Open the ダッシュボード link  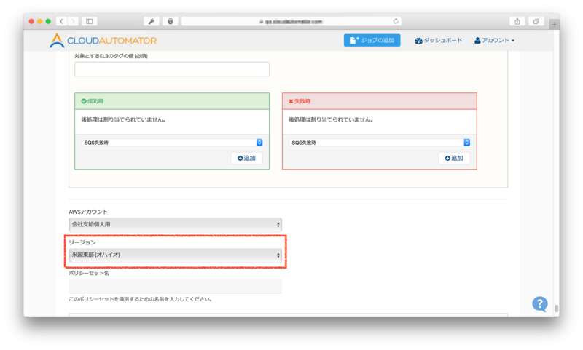439,40
